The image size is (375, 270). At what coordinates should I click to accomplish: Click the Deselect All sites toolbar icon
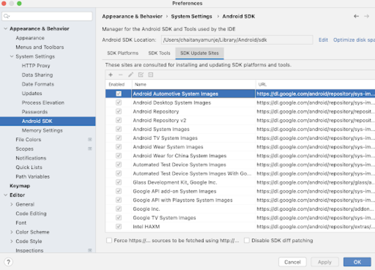click(151, 75)
